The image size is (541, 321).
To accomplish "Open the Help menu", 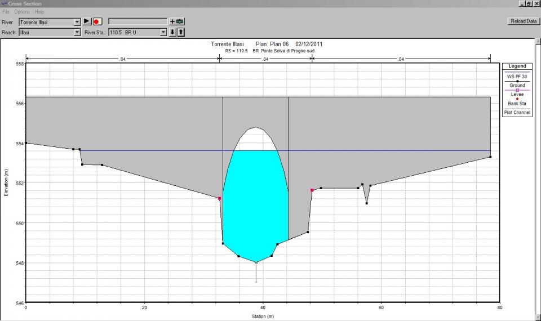I will tap(39, 12).
